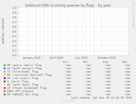
Task: Click the 'Munin 2.0.73' footer text
Action: click(68, 101)
